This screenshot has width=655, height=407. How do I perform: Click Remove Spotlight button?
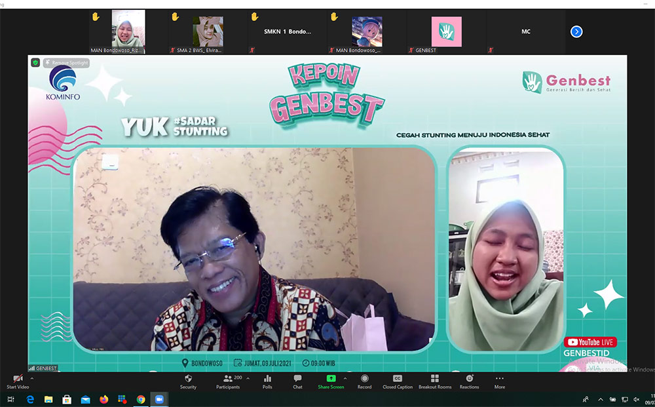(66, 63)
